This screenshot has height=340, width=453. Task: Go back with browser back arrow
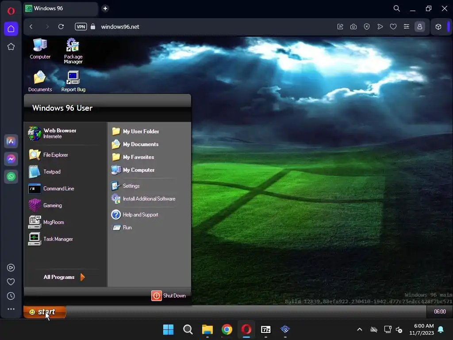[x=31, y=27]
